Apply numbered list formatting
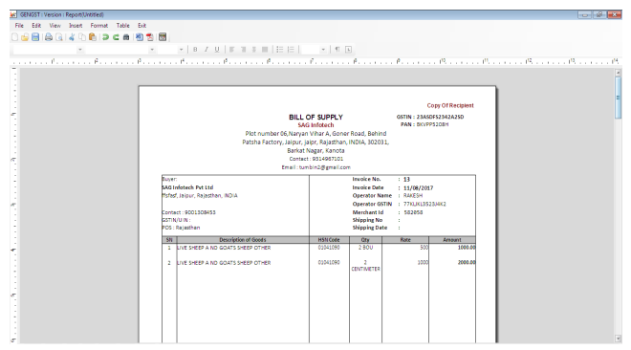631x350 pixels. [291, 50]
